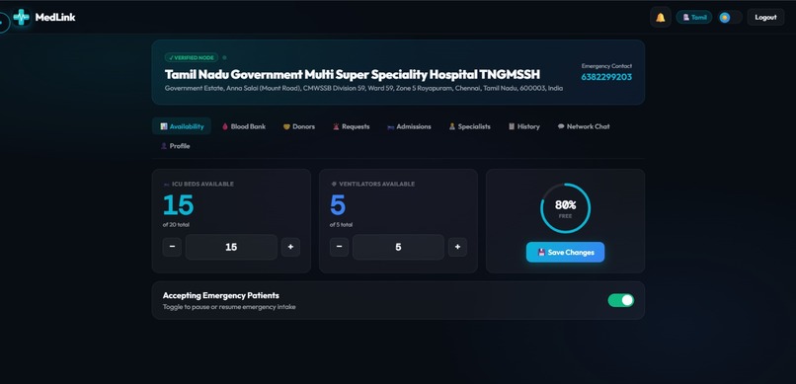Switch to the Donors tab
Viewport: 796px width, 384px height.
[299, 126]
